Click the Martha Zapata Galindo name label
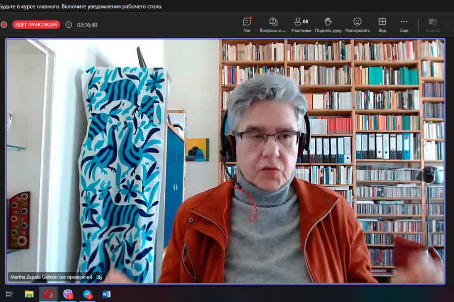 coord(51,277)
